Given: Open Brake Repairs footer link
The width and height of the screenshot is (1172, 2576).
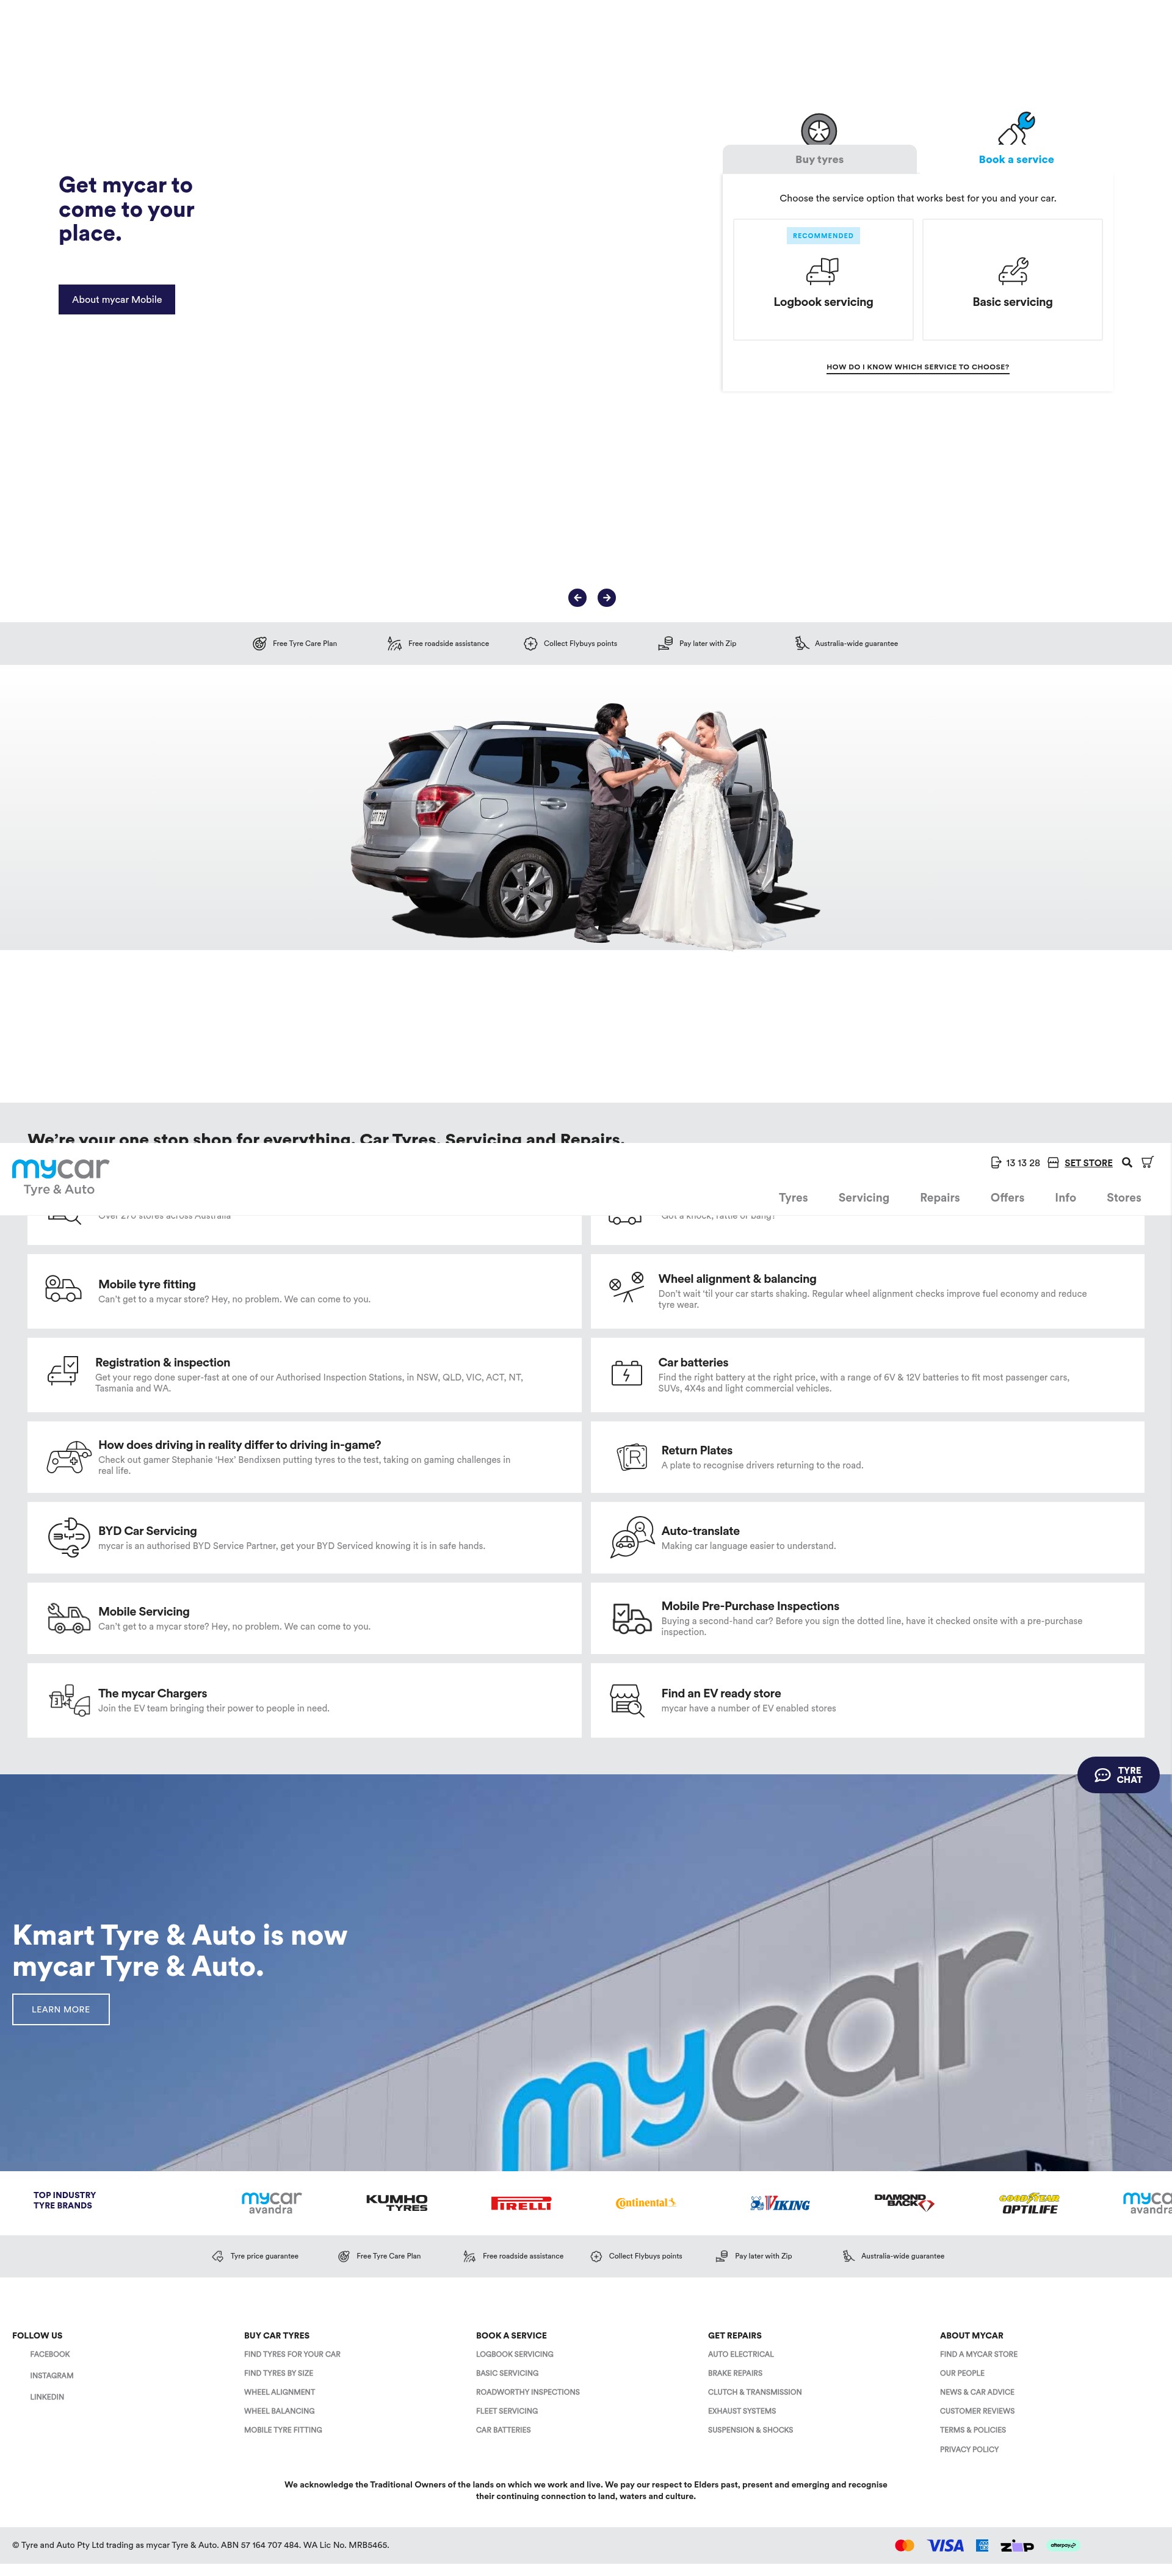Looking at the screenshot, I should coord(735,2373).
